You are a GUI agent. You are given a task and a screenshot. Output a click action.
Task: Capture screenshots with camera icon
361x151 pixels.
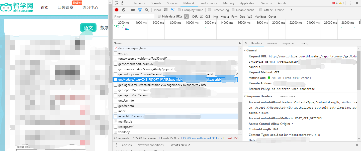pyautogui.click(x=133, y=10)
